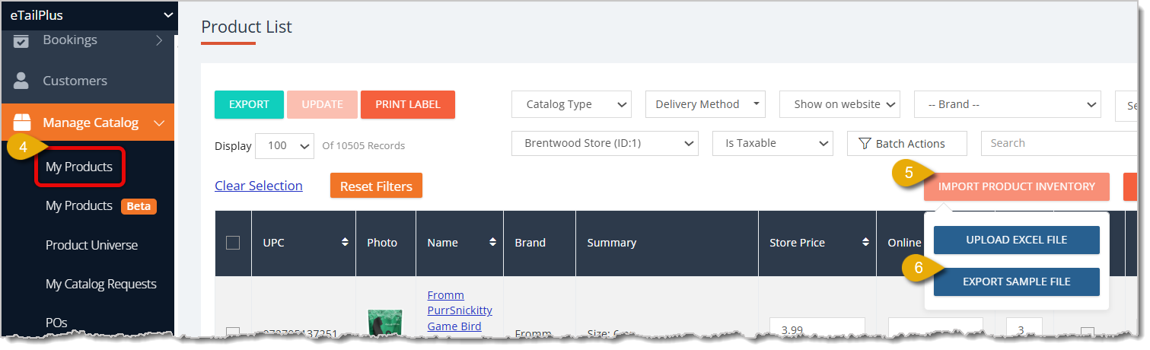Expand the Bookings submenu chevron

pos(159,40)
